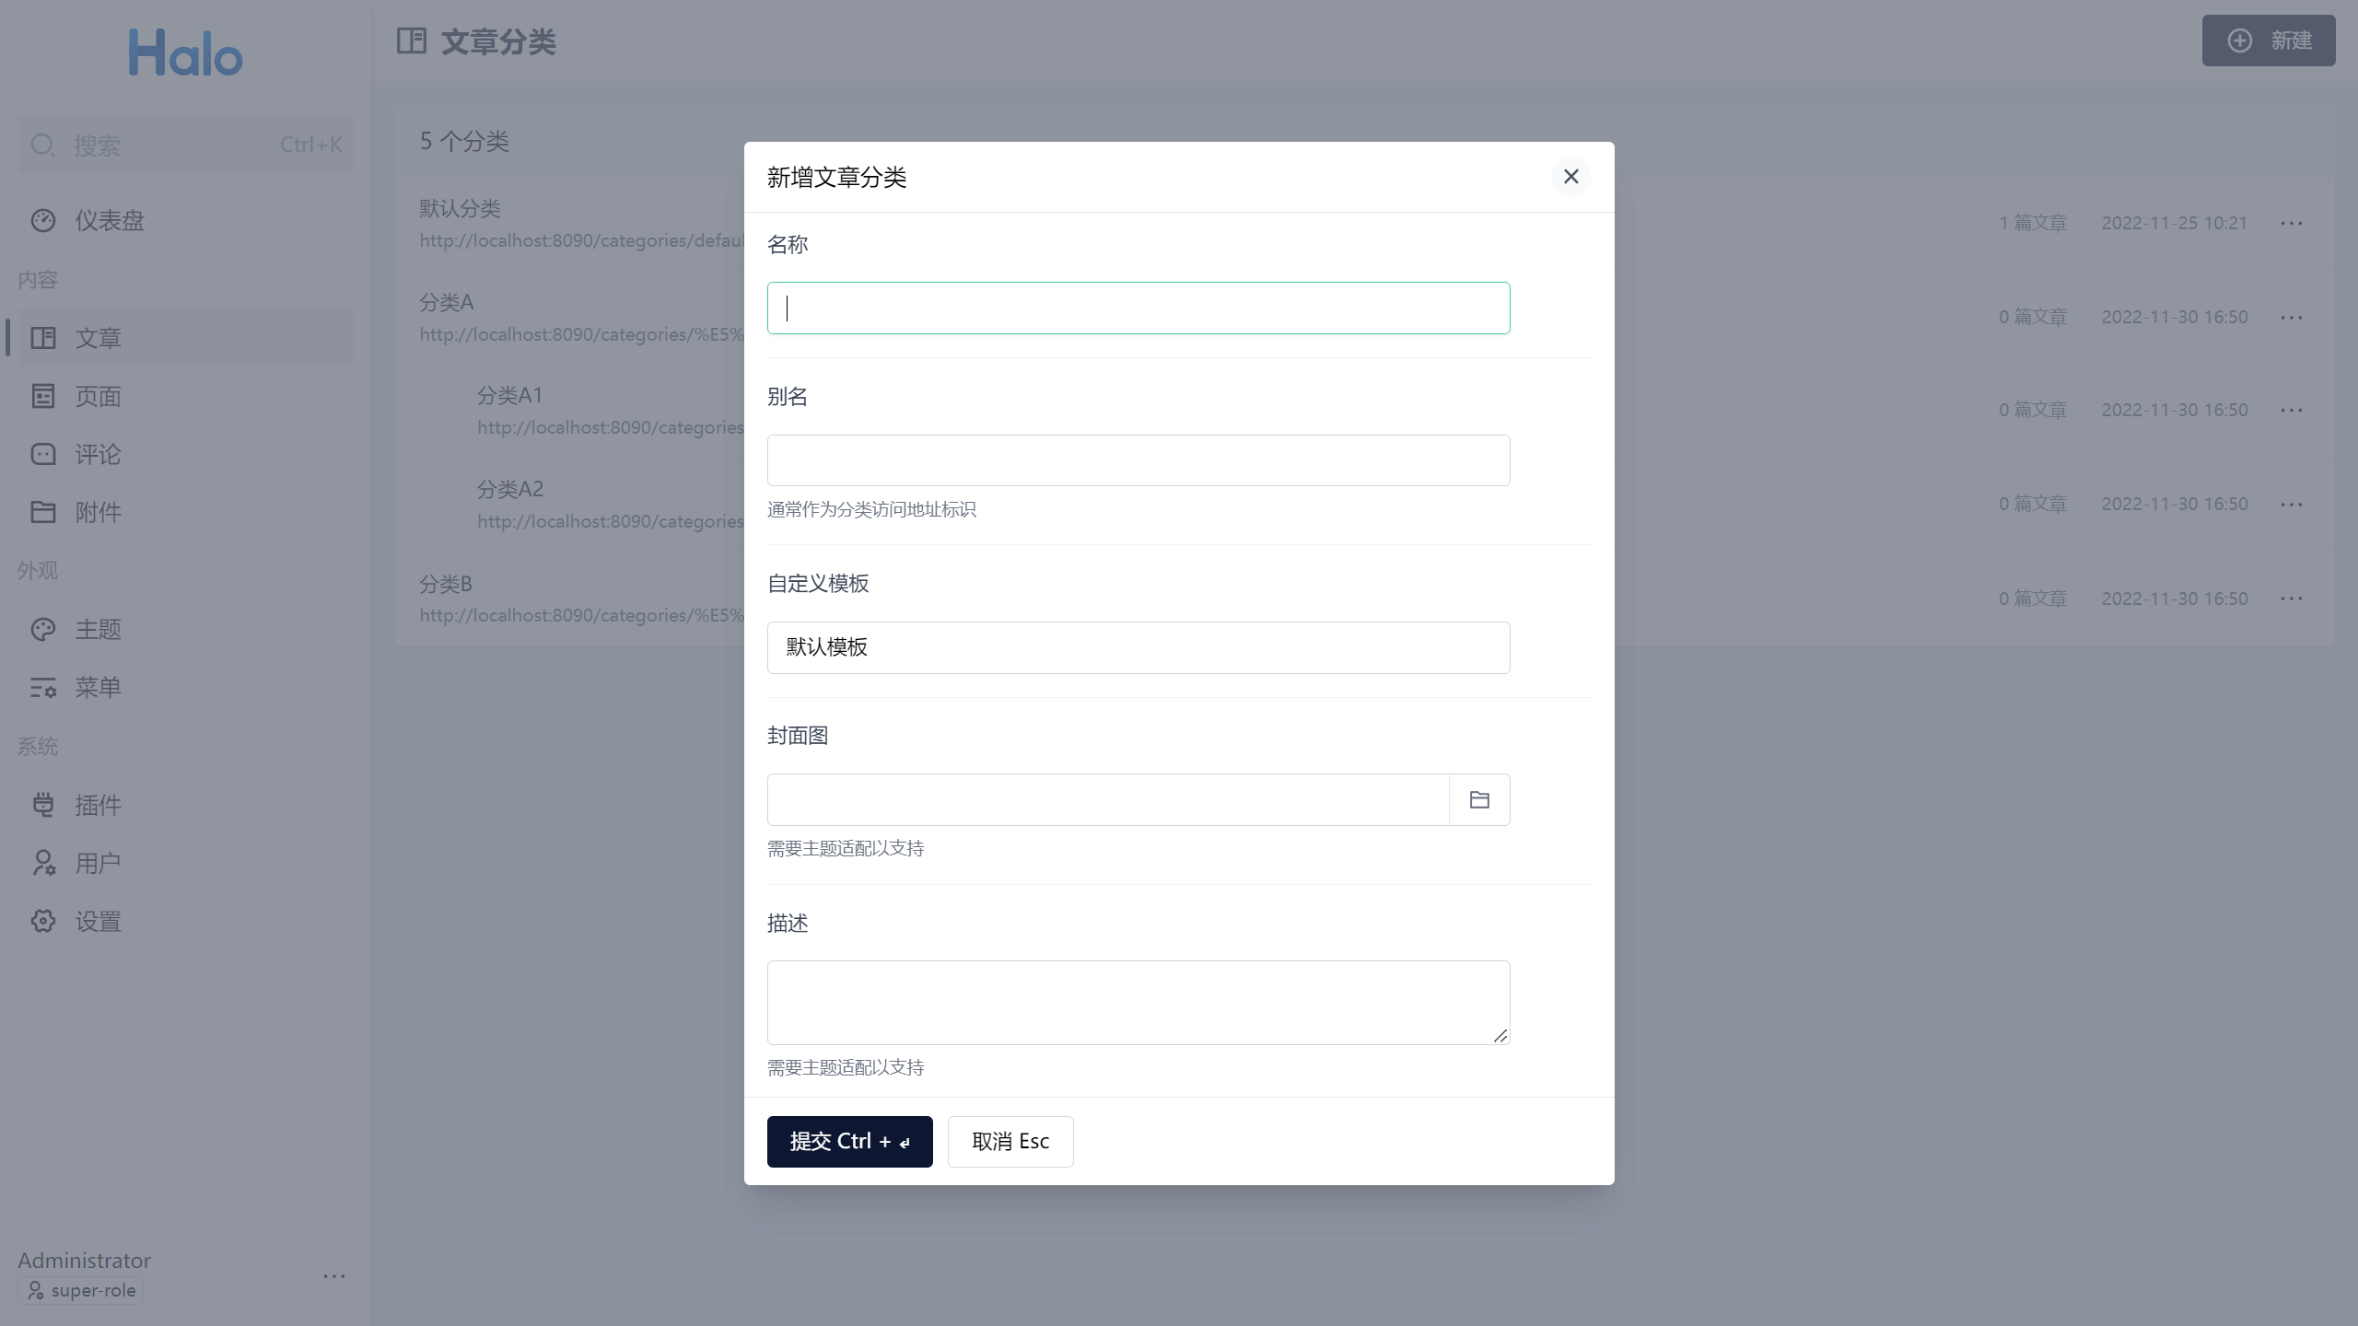Click Administrator user name
The height and width of the screenshot is (1326, 2358).
(x=84, y=1260)
